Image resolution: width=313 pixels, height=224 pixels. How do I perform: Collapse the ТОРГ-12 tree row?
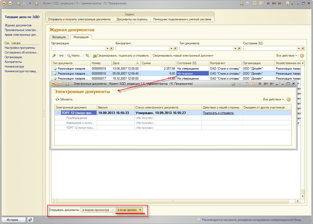click(58, 113)
